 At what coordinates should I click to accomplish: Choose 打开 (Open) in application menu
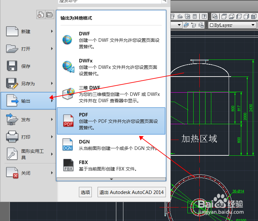(28, 49)
